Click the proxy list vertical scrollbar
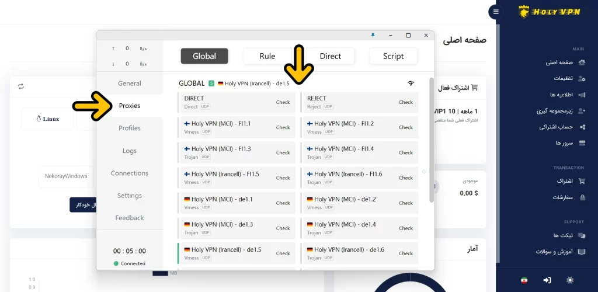Screen dimensions: 598x292 432,140
